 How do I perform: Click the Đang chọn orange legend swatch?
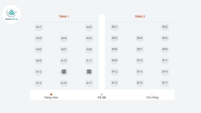tap(51, 94)
